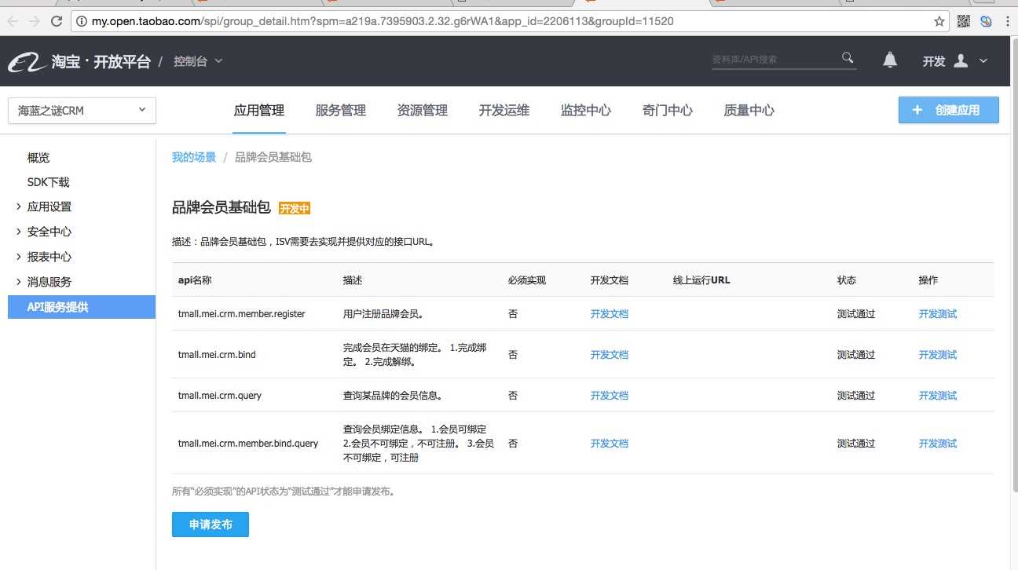Click the tmall.mei.crm.bind api name
This screenshot has height=570, width=1018.
217,355
